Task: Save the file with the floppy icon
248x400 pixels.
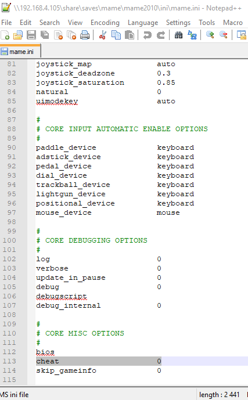Action: point(31,35)
